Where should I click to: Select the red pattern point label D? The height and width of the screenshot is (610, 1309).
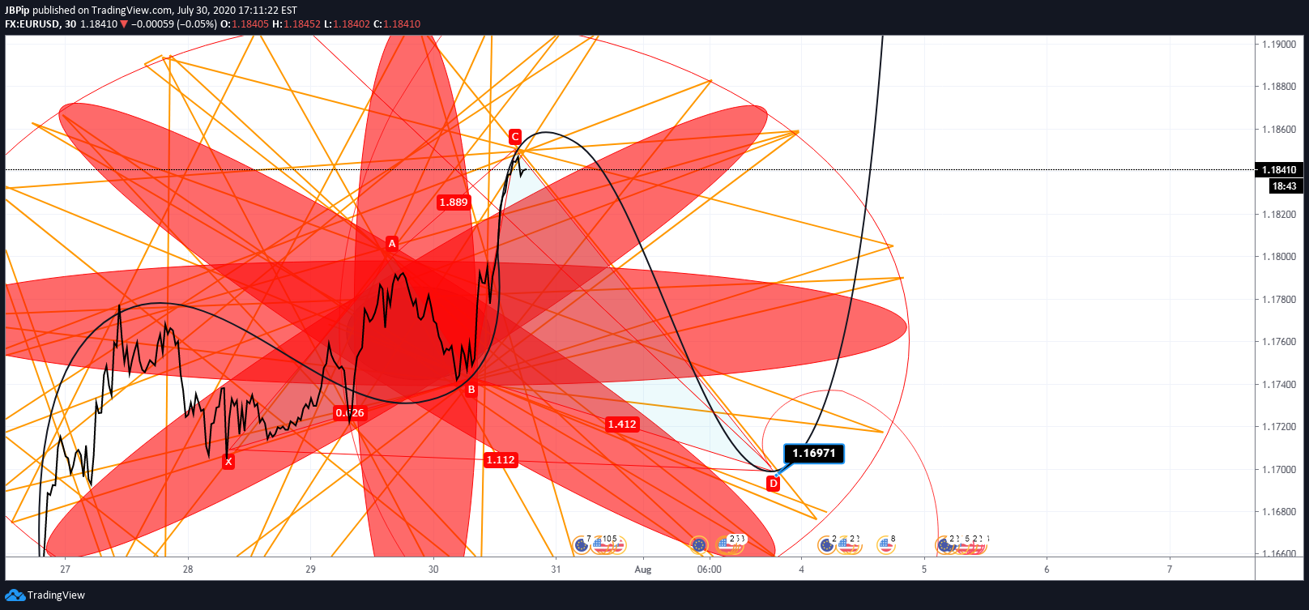(x=774, y=484)
